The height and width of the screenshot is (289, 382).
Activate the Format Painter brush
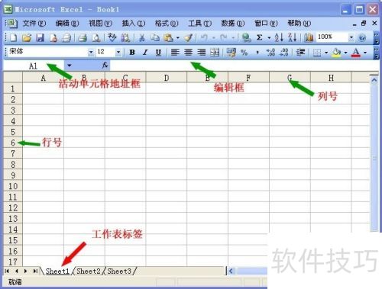(x=189, y=38)
